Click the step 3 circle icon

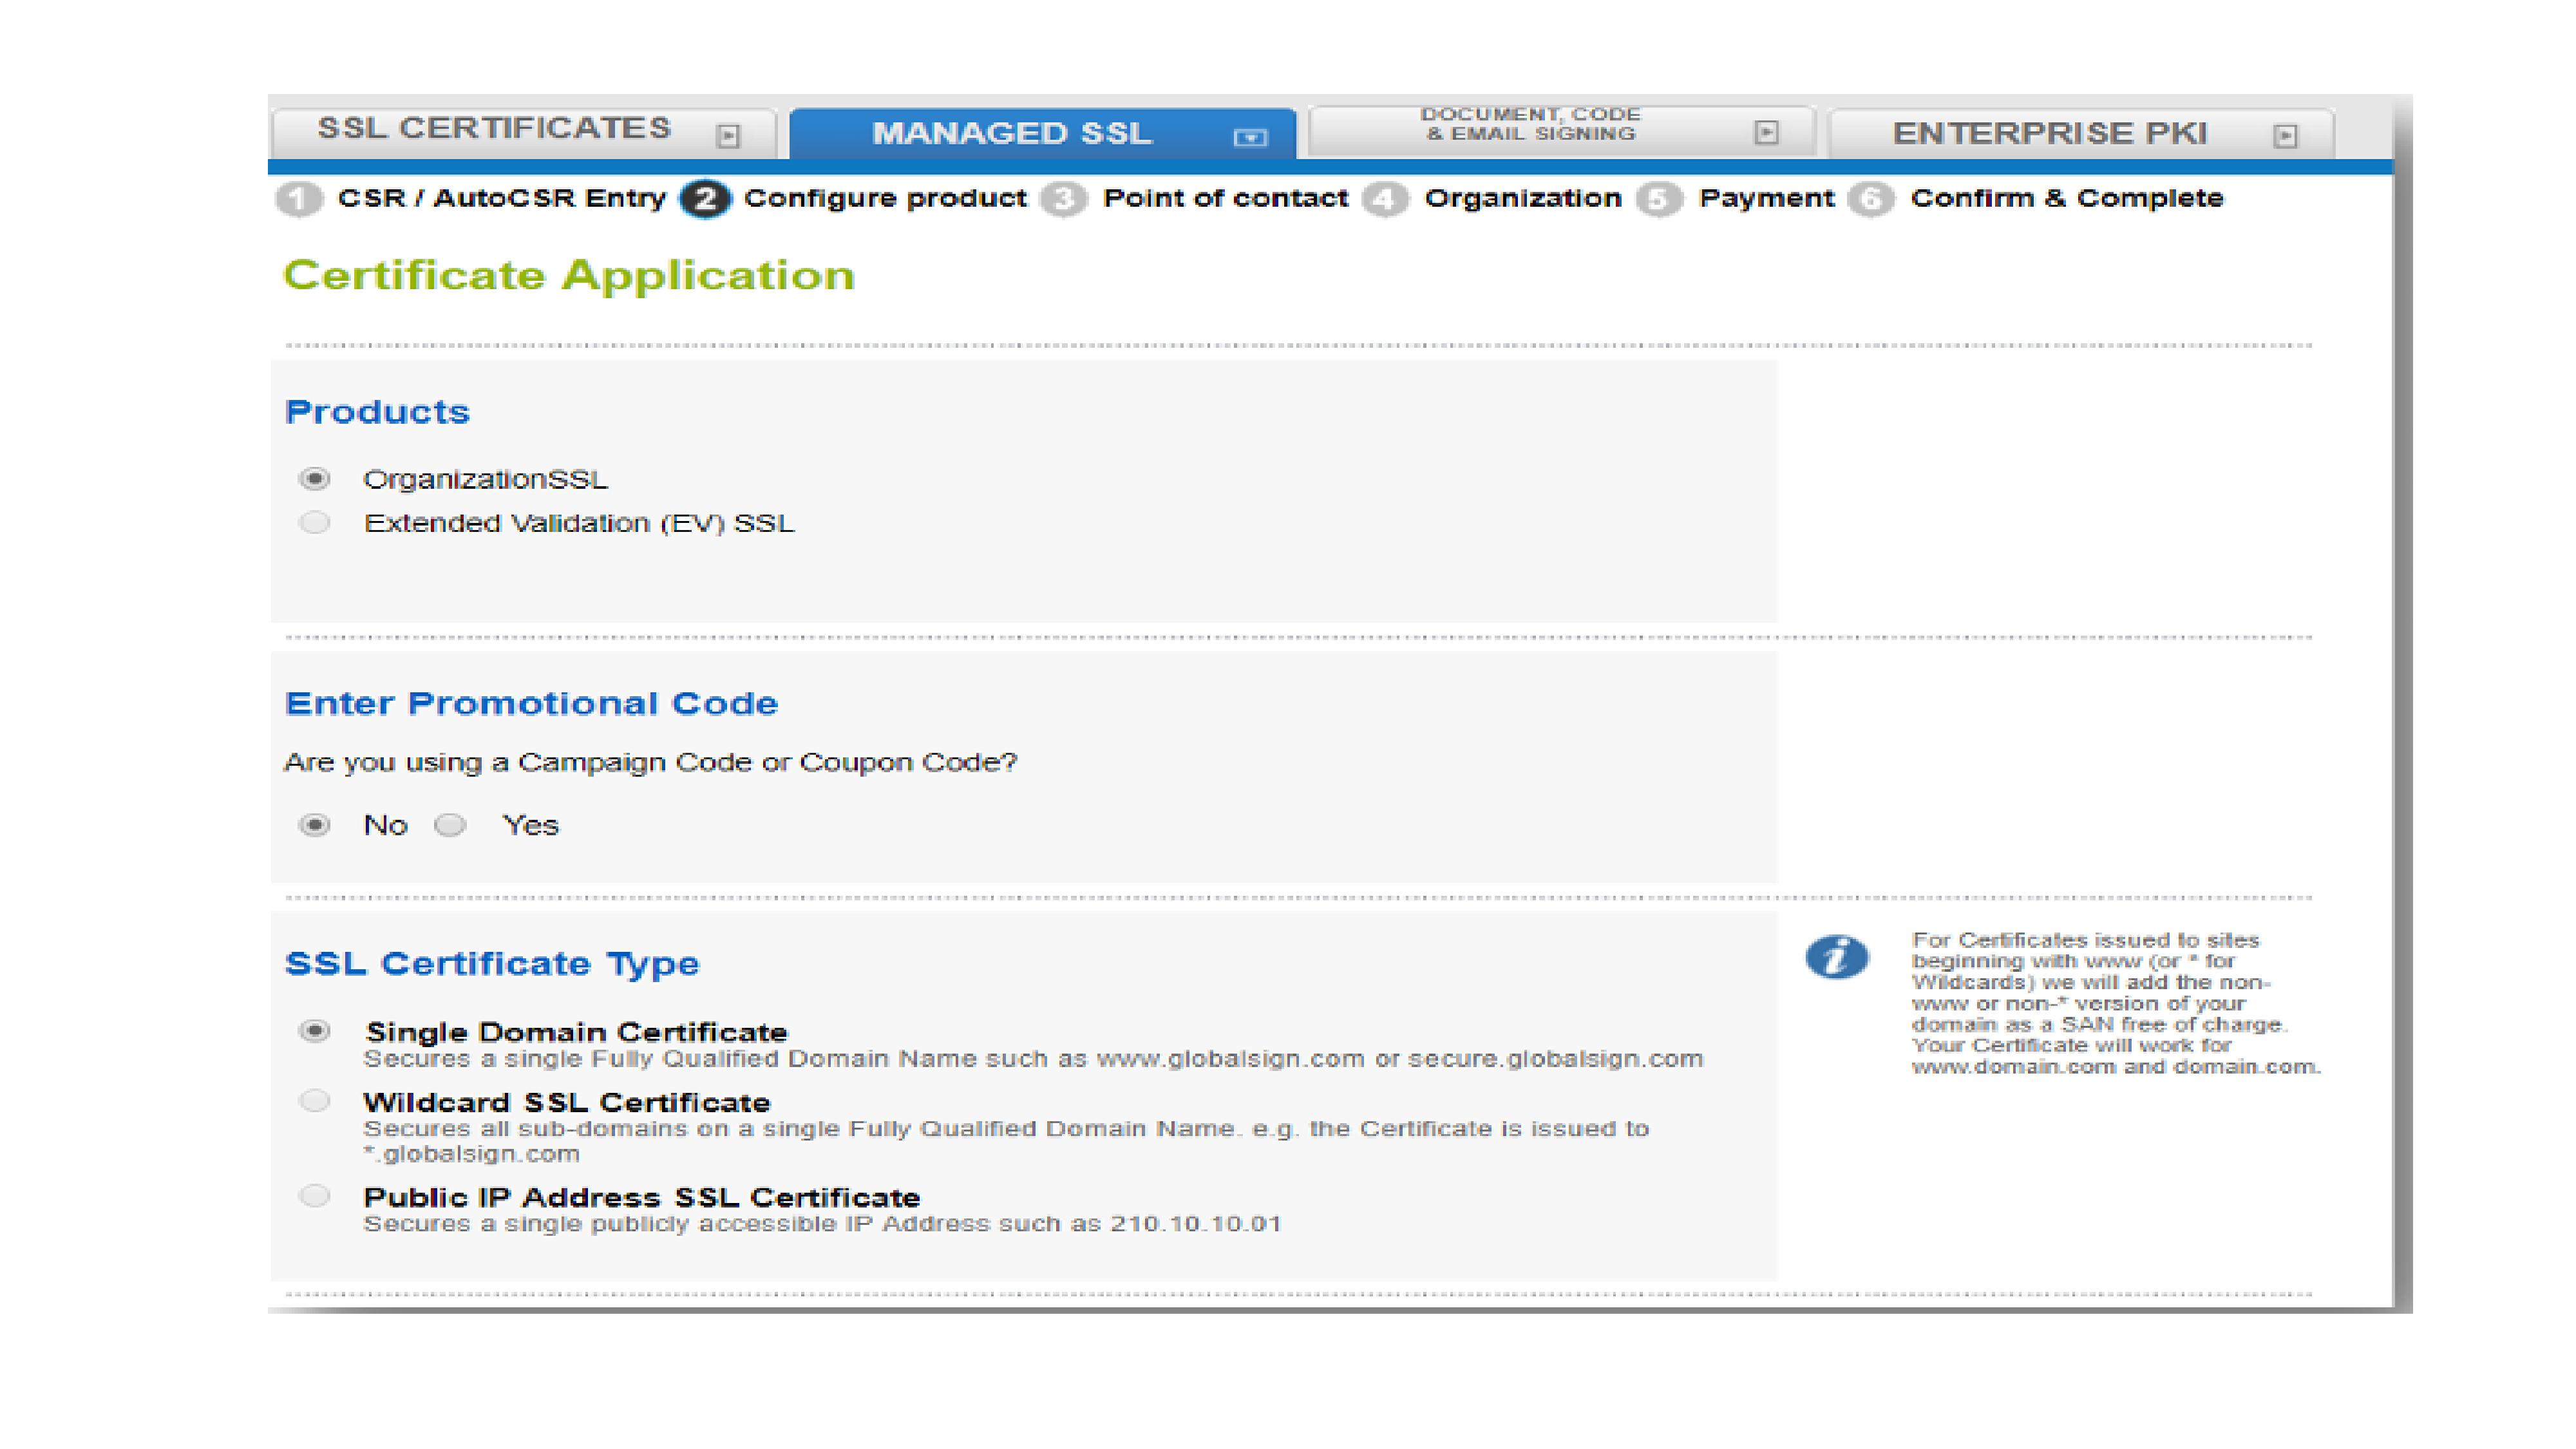pos(1063,199)
